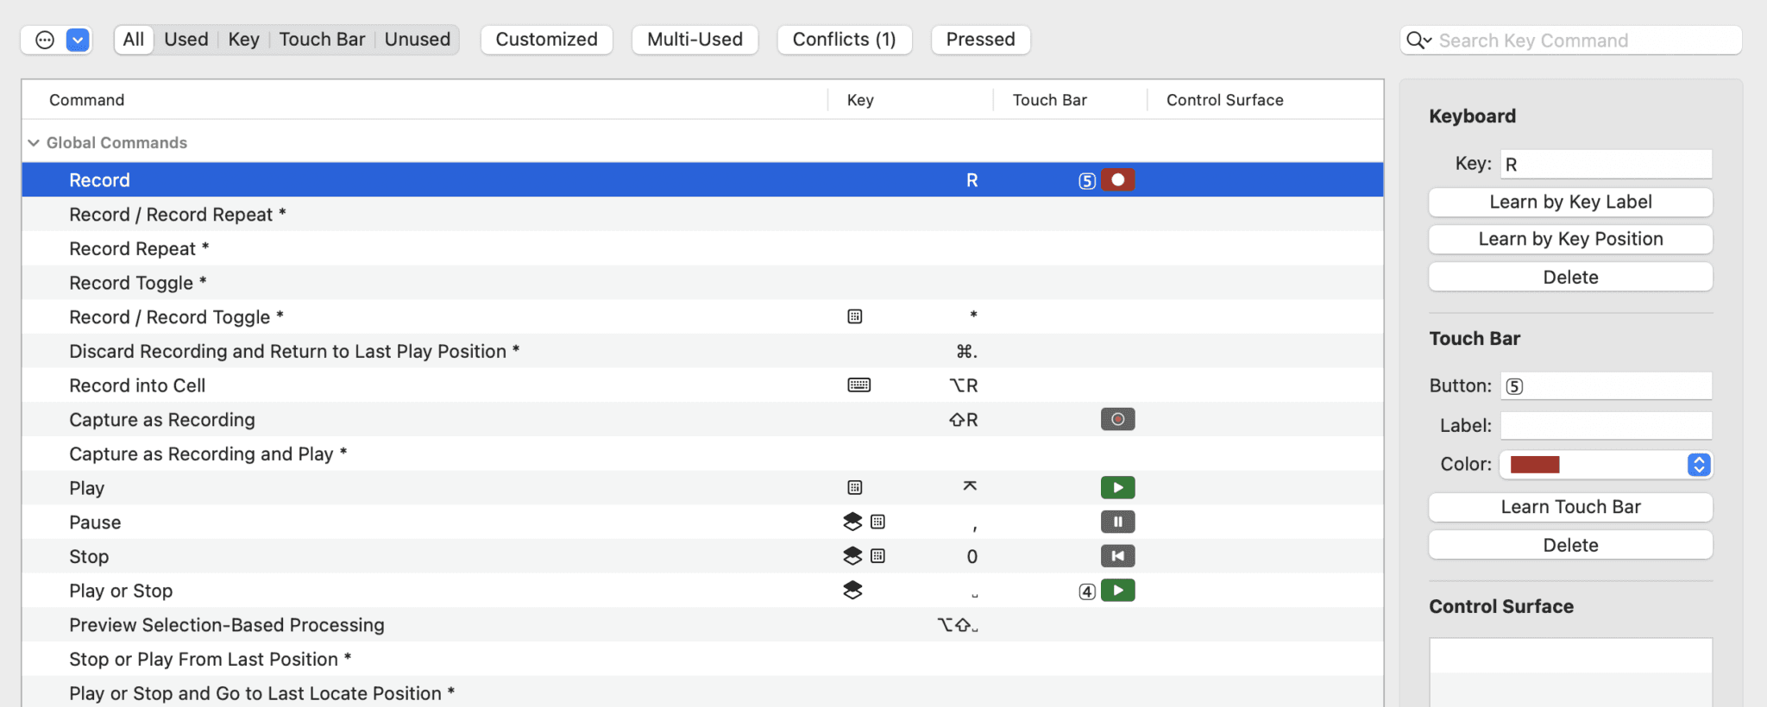Click the green Play Touch Bar icon
This screenshot has width=1767, height=707.
pos(1117,488)
